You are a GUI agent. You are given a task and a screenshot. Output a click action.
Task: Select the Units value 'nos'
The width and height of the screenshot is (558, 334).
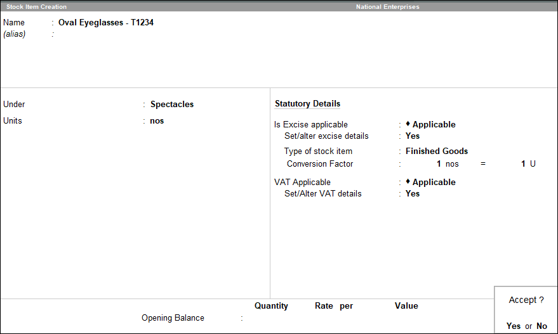point(157,121)
